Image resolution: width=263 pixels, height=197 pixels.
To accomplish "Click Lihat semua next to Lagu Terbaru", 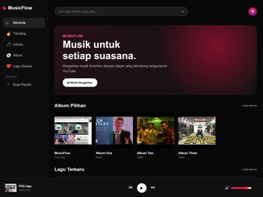I will coord(249,169).
